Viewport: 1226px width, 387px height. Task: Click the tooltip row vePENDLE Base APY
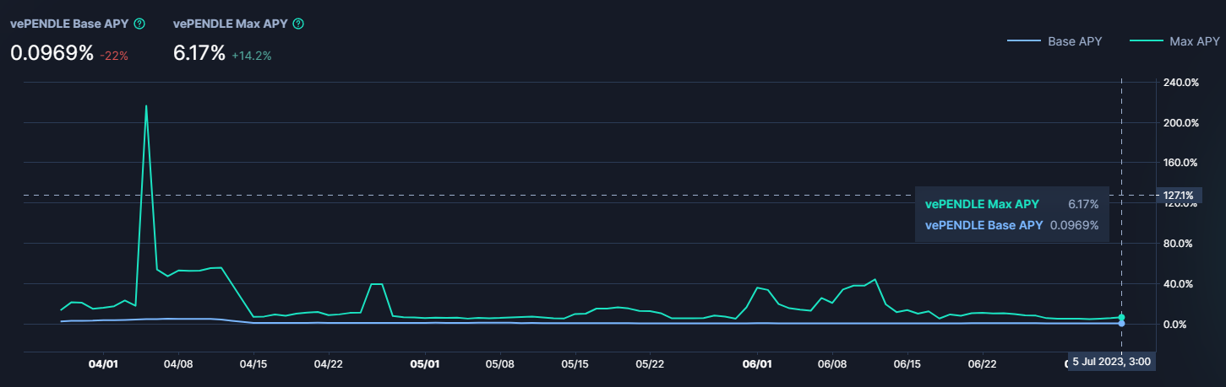click(x=1011, y=225)
